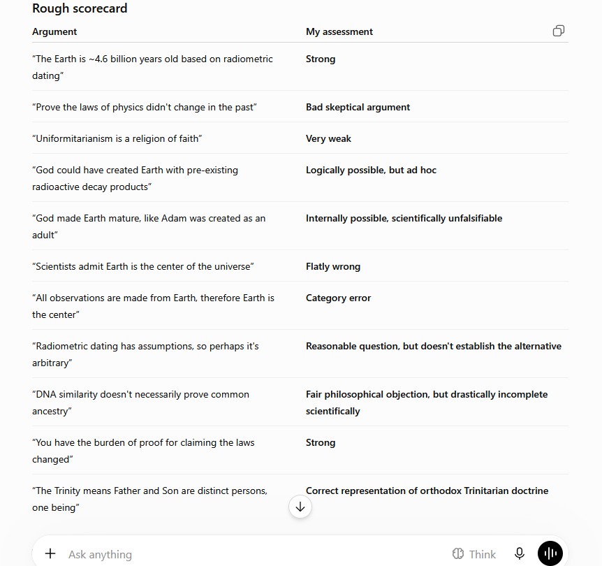Jump to bottom with down-arrow button
The height and width of the screenshot is (566, 602).
[x=300, y=507]
